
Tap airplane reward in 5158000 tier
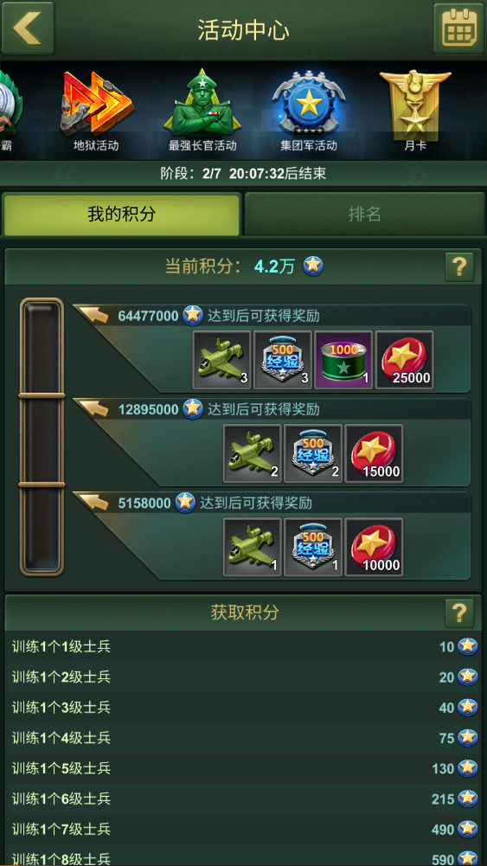pos(252,547)
